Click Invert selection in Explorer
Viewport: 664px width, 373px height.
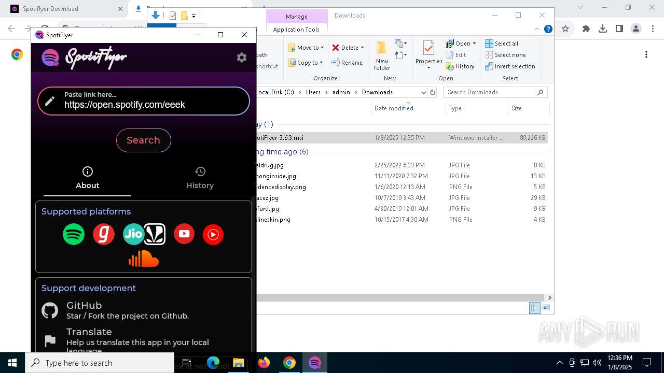[x=510, y=66]
